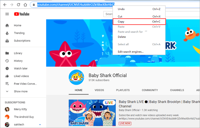This screenshot has height=128, width=200.
Task: Click the 313K subscribers text
Action: pos(99,80)
